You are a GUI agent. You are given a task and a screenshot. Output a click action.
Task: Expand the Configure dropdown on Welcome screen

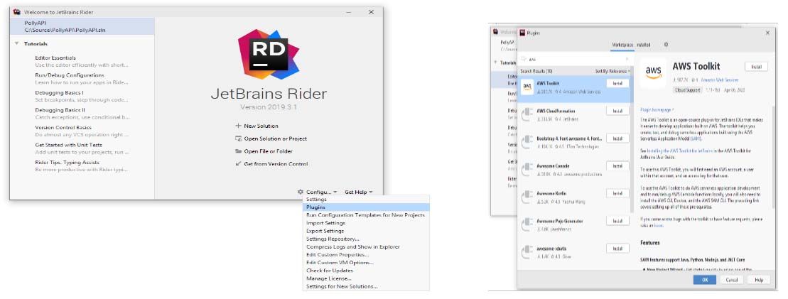(x=322, y=192)
